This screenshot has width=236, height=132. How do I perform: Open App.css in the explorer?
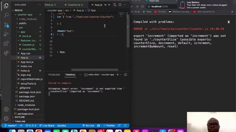[x=25, y=54]
